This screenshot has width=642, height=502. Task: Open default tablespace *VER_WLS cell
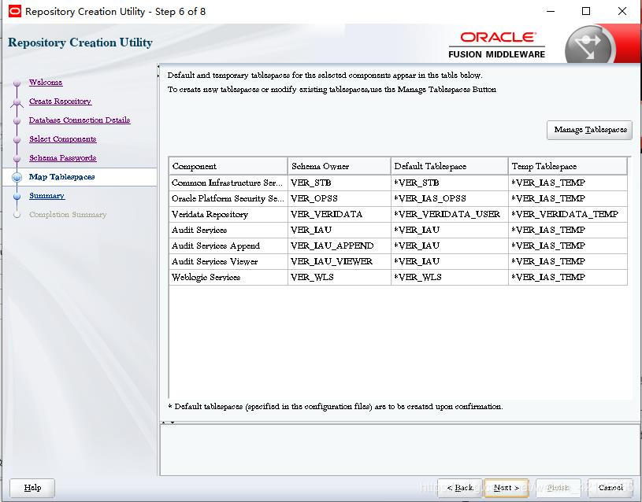pyautogui.click(x=449, y=278)
